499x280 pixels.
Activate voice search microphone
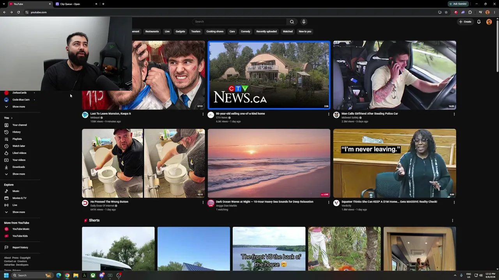click(304, 22)
